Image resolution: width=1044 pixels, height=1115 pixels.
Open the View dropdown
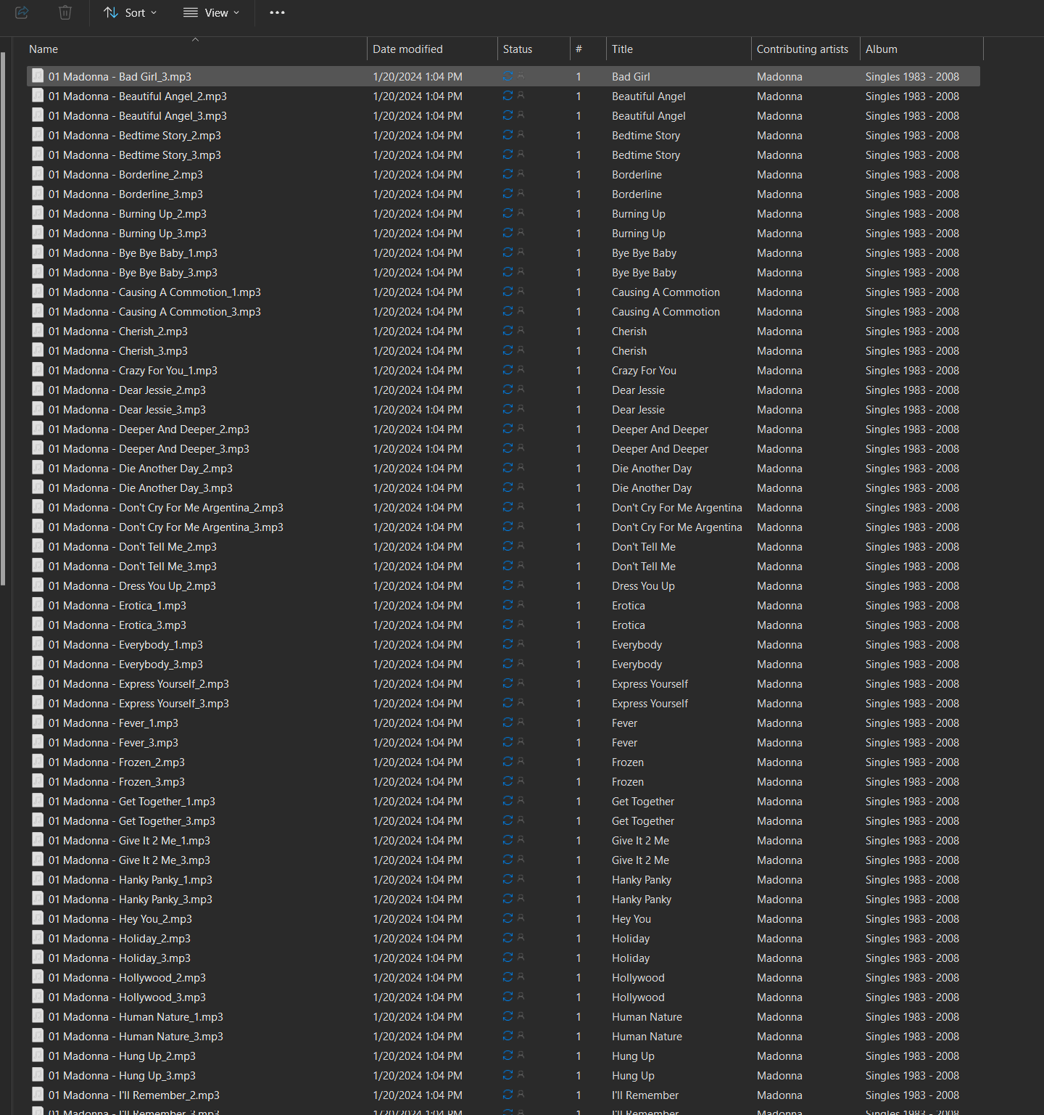click(x=212, y=12)
